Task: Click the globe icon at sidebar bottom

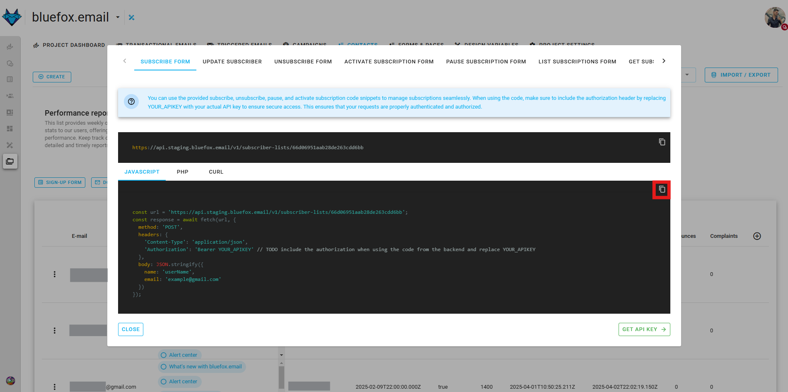Action: tap(10, 380)
